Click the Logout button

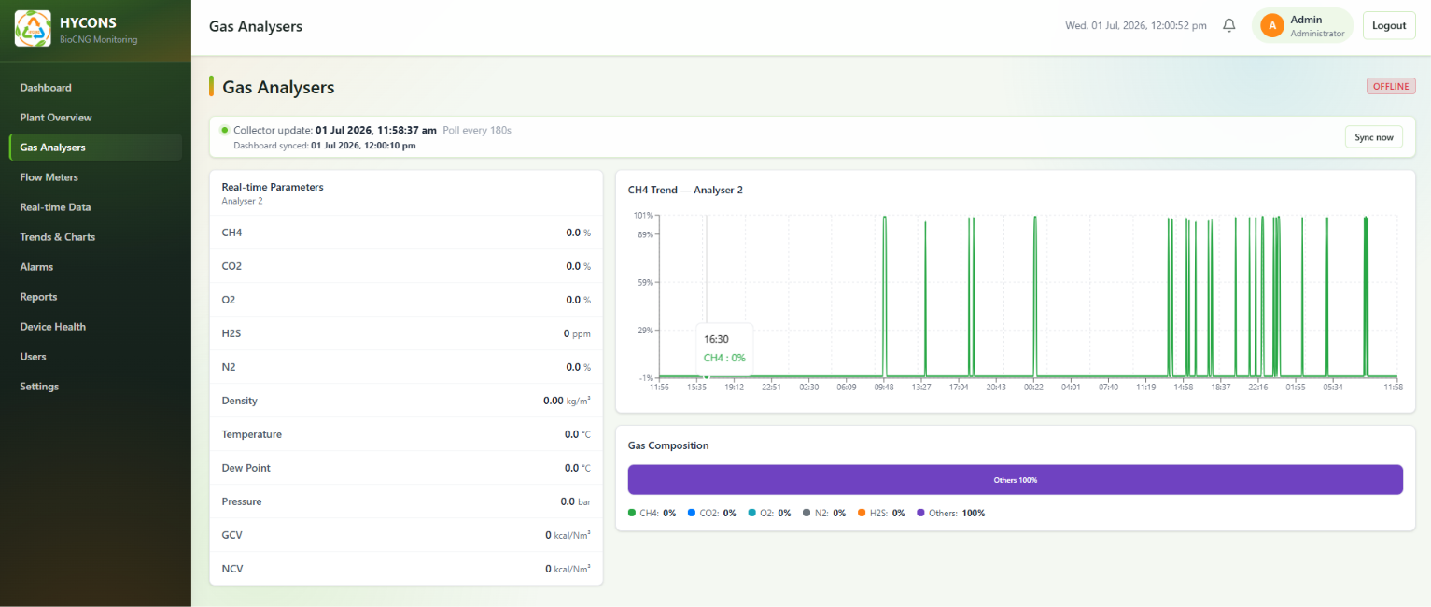coord(1389,25)
